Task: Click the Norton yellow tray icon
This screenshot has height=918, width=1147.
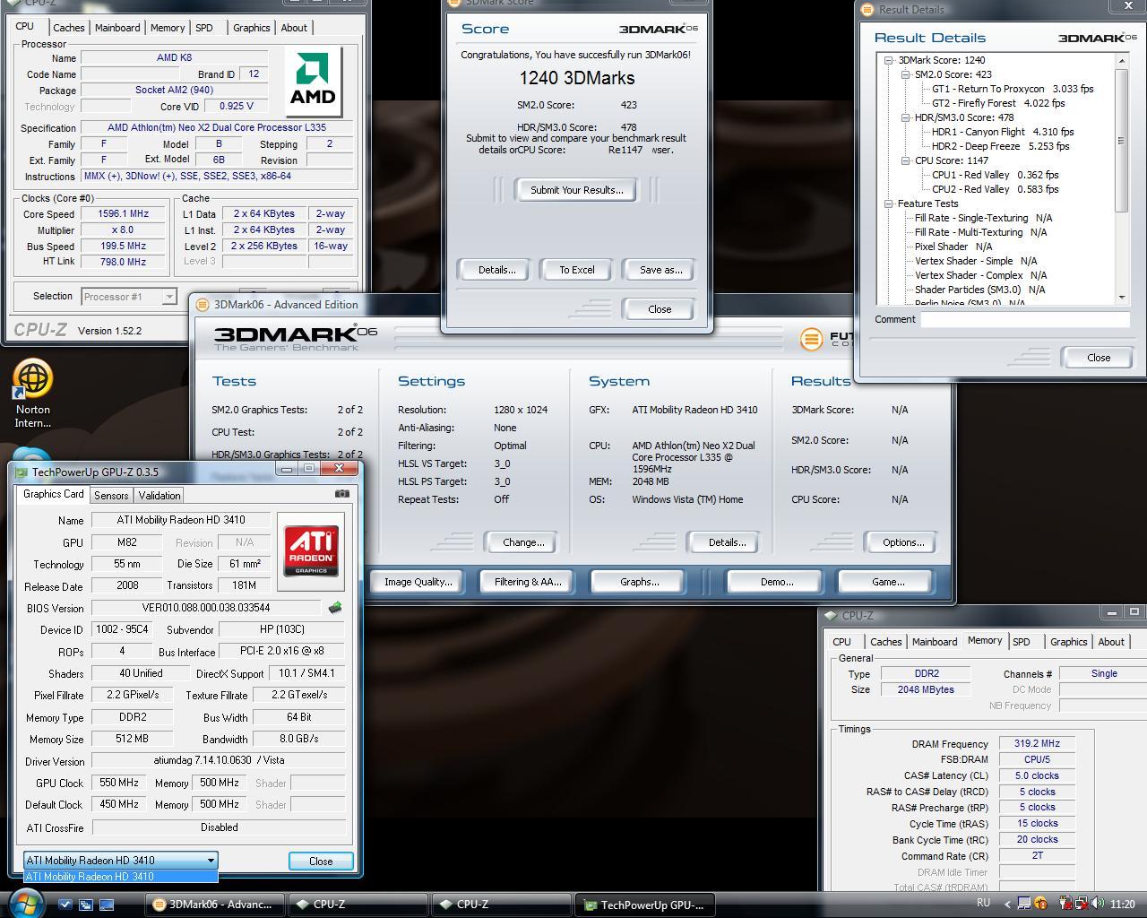Action: (1040, 904)
